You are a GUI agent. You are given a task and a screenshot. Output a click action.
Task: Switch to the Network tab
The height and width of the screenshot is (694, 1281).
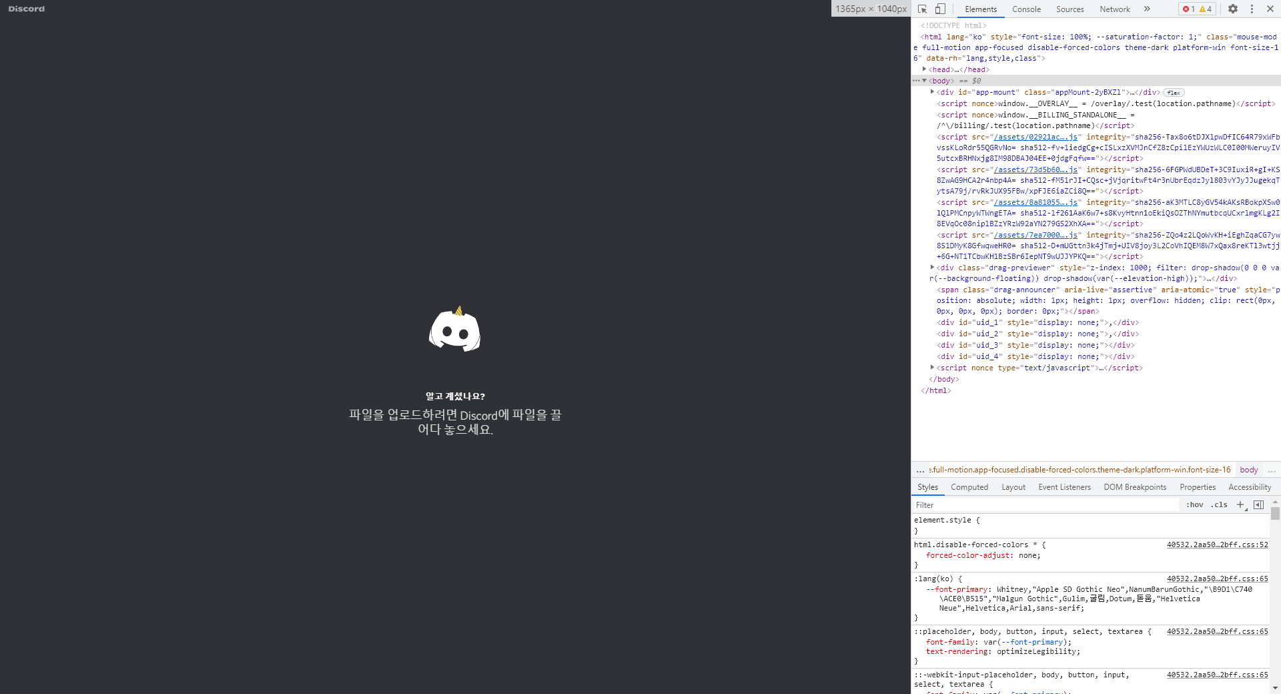(x=1114, y=9)
